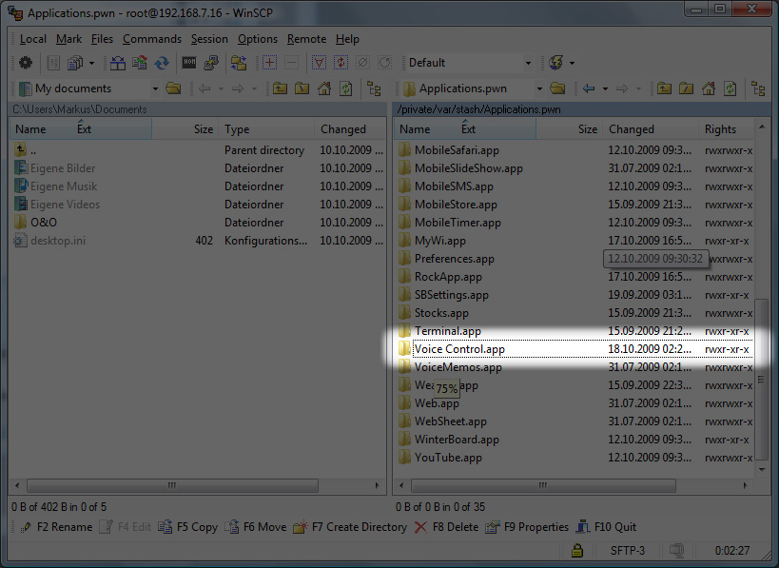779x568 pixels.
Task: Click keep remote directory up to date icon
Action: pos(140,63)
